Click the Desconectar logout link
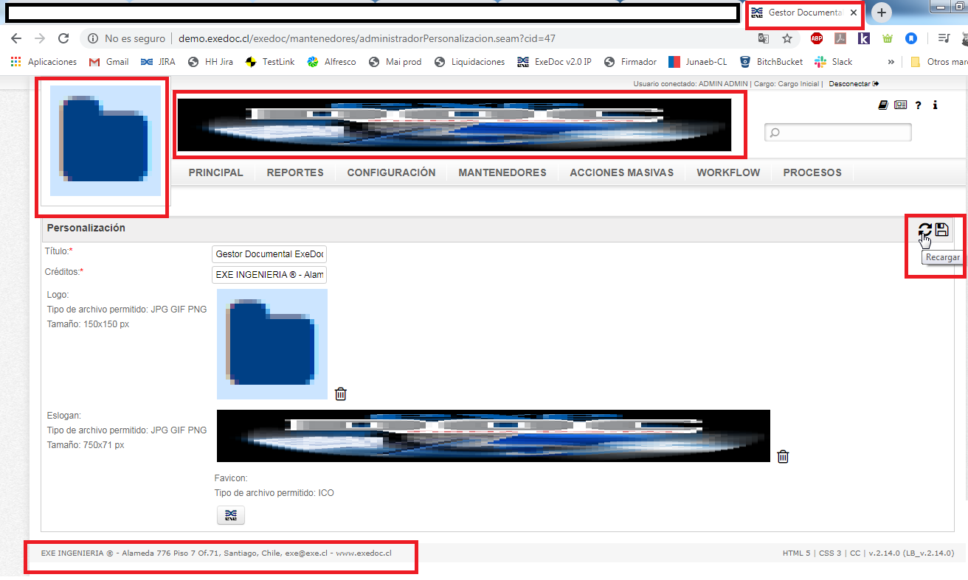968x580 pixels. (854, 84)
